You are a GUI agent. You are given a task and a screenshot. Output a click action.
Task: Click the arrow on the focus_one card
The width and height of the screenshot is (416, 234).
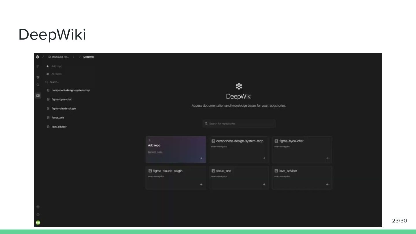(x=264, y=185)
